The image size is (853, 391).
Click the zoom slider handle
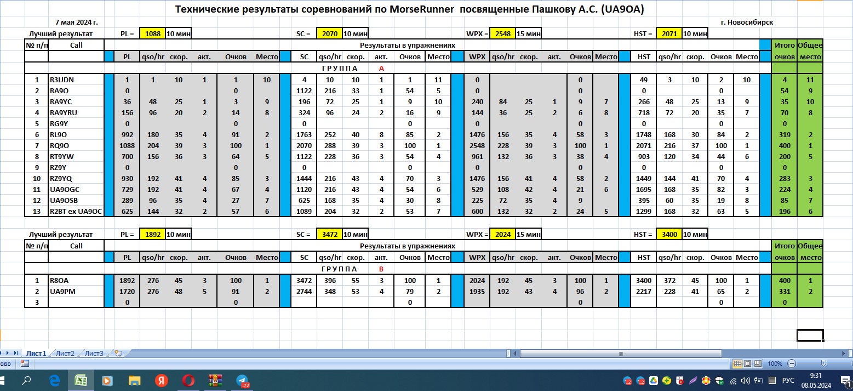pyautogui.click(x=823, y=364)
